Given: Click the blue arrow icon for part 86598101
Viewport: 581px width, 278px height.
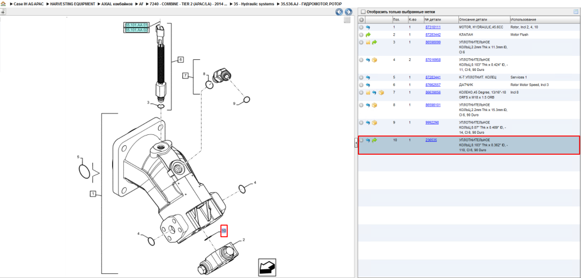Looking at the screenshot, I should (368, 105).
